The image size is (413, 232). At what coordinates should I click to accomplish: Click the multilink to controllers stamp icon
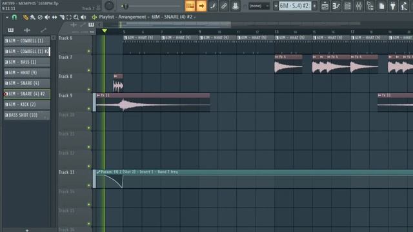pos(236,6)
